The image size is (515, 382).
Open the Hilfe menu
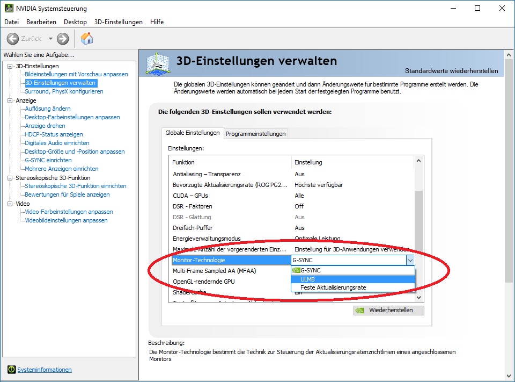[157, 21]
